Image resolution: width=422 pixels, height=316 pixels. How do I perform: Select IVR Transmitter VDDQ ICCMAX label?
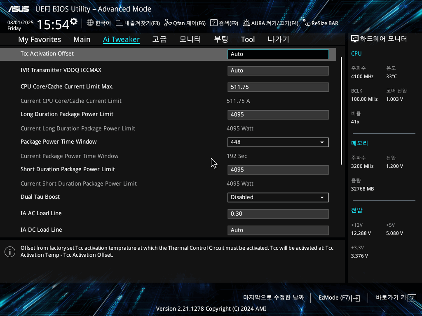[x=61, y=70]
